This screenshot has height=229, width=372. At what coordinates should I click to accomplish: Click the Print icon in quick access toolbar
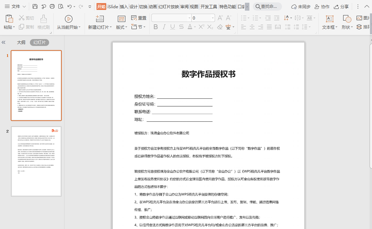[x=52, y=7]
